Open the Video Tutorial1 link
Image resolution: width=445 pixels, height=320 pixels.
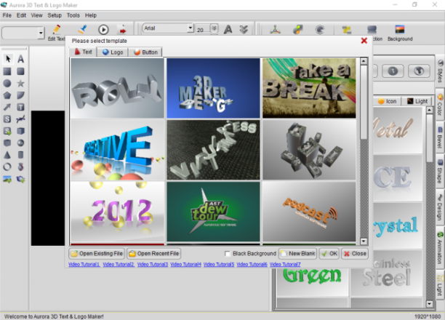84,264
